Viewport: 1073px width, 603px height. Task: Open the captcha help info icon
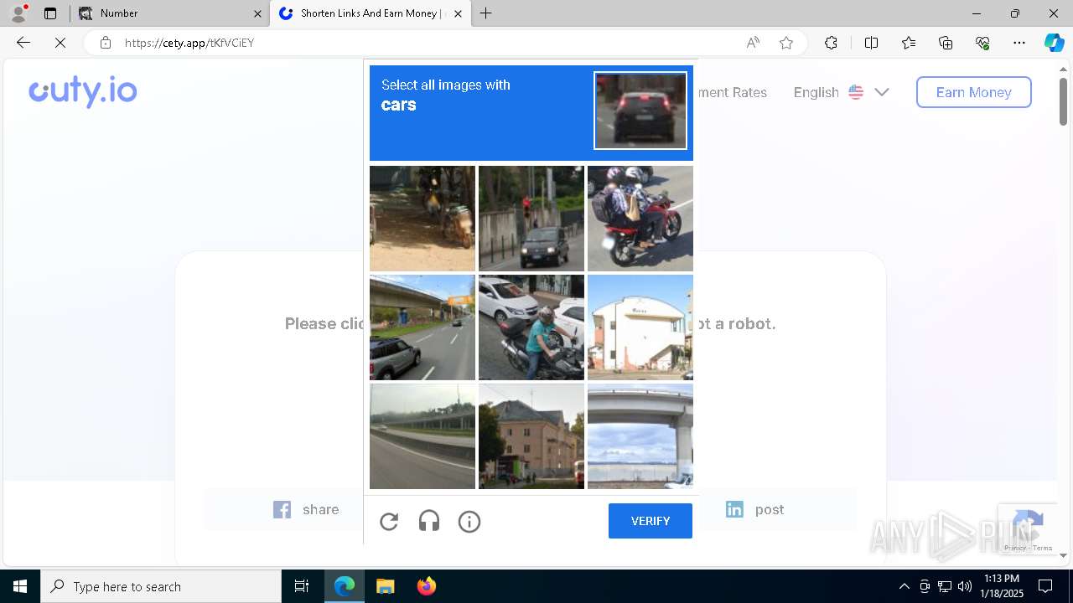[x=469, y=522]
